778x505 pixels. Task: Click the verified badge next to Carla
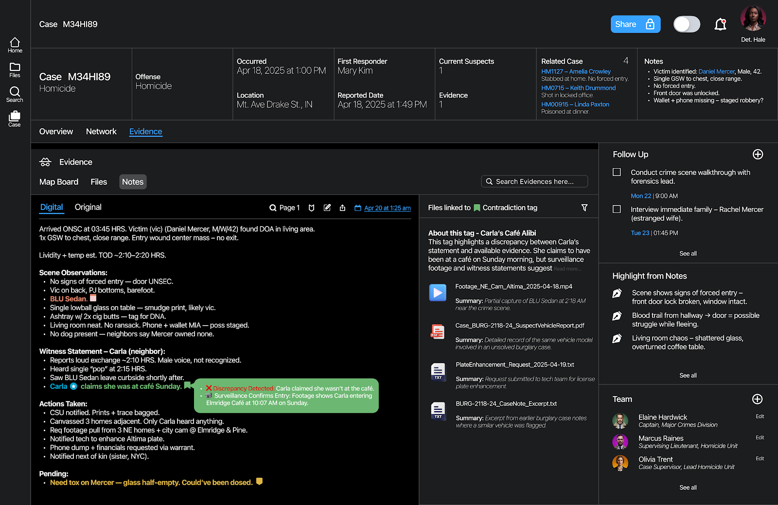click(73, 386)
